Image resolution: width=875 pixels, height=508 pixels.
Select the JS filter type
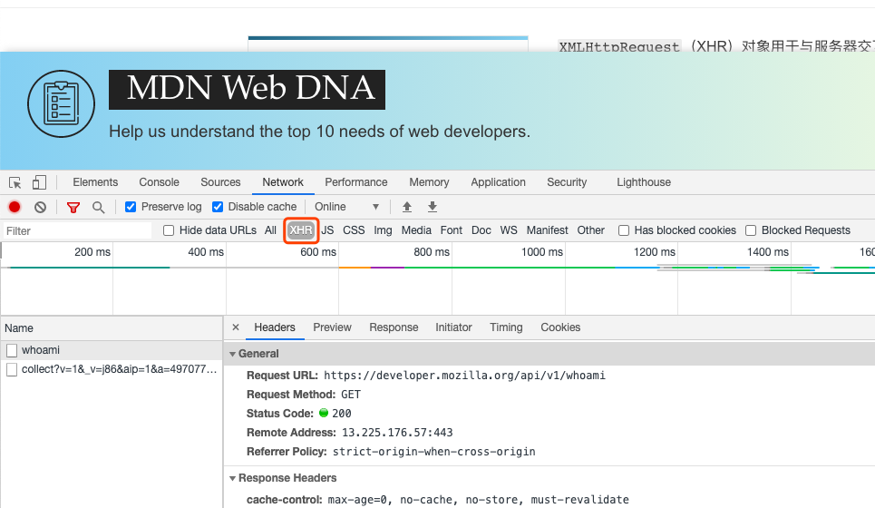(327, 230)
